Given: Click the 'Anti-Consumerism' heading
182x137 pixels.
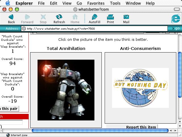Looking at the screenshot, I should point(140,49).
